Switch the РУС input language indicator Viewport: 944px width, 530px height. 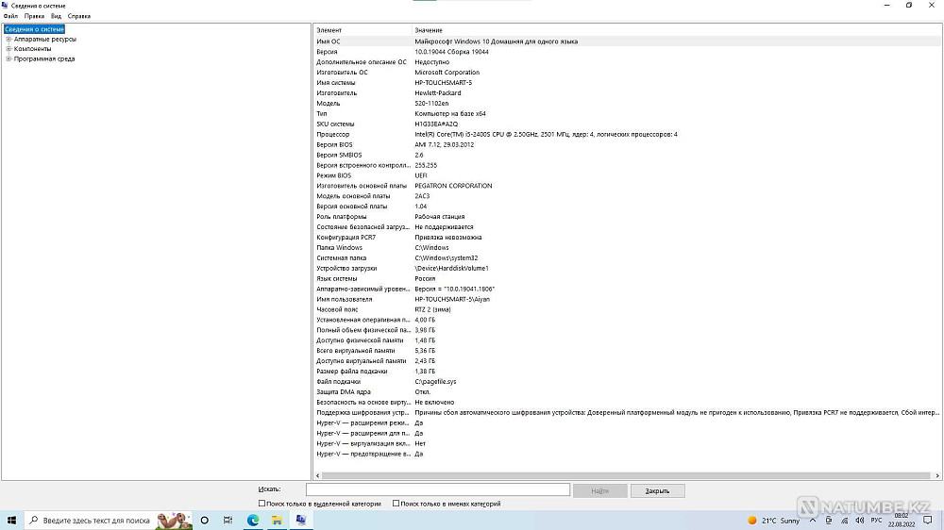click(x=877, y=521)
